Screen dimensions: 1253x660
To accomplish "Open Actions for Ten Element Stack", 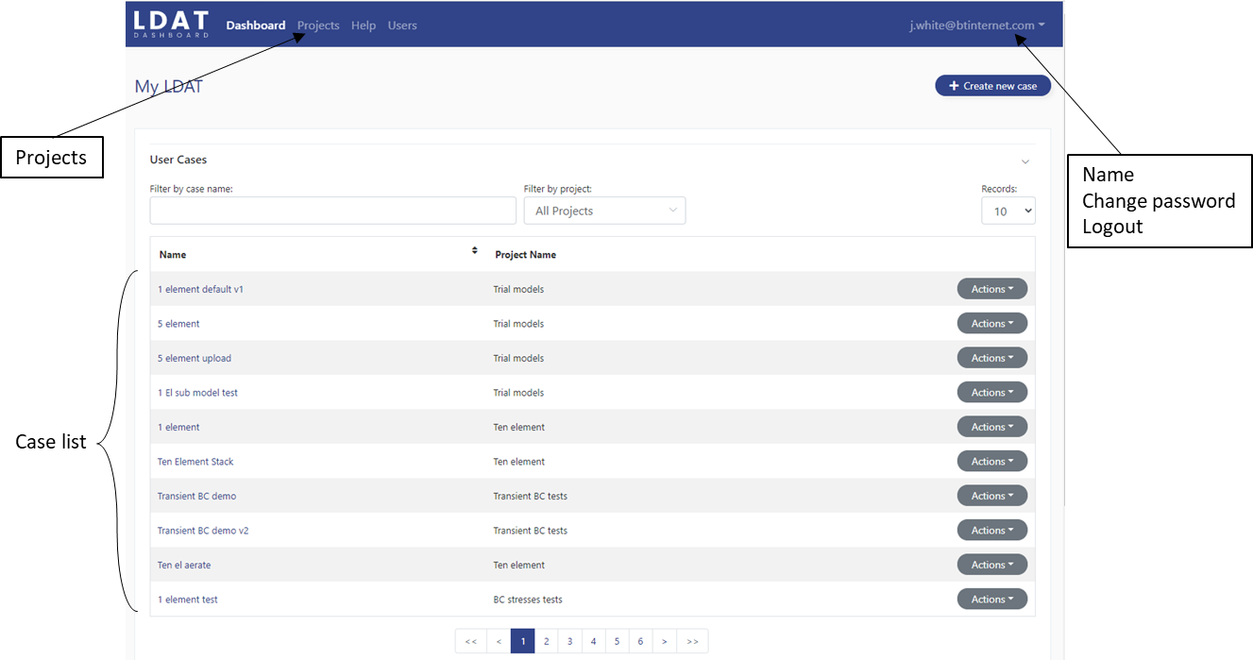I will [x=991, y=462].
